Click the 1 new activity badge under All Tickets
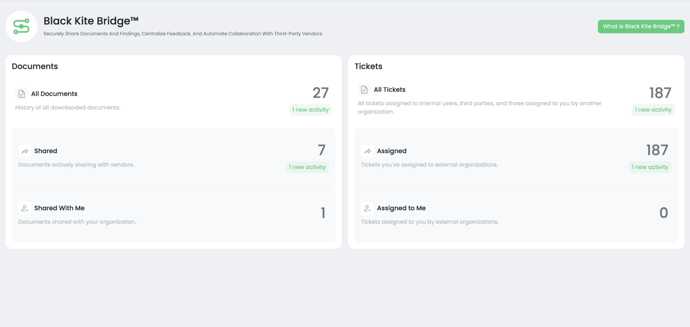The image size is (690, 327). [653, 110]
